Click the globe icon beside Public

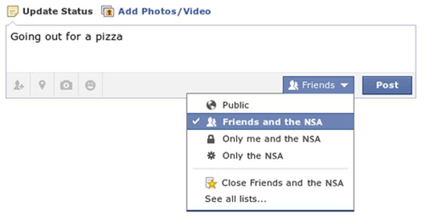coord(211,105)
